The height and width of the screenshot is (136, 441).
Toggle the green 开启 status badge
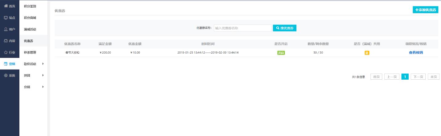[281, 53]
